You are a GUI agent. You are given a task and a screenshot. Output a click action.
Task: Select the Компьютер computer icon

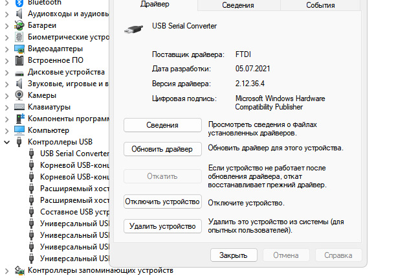19,130
